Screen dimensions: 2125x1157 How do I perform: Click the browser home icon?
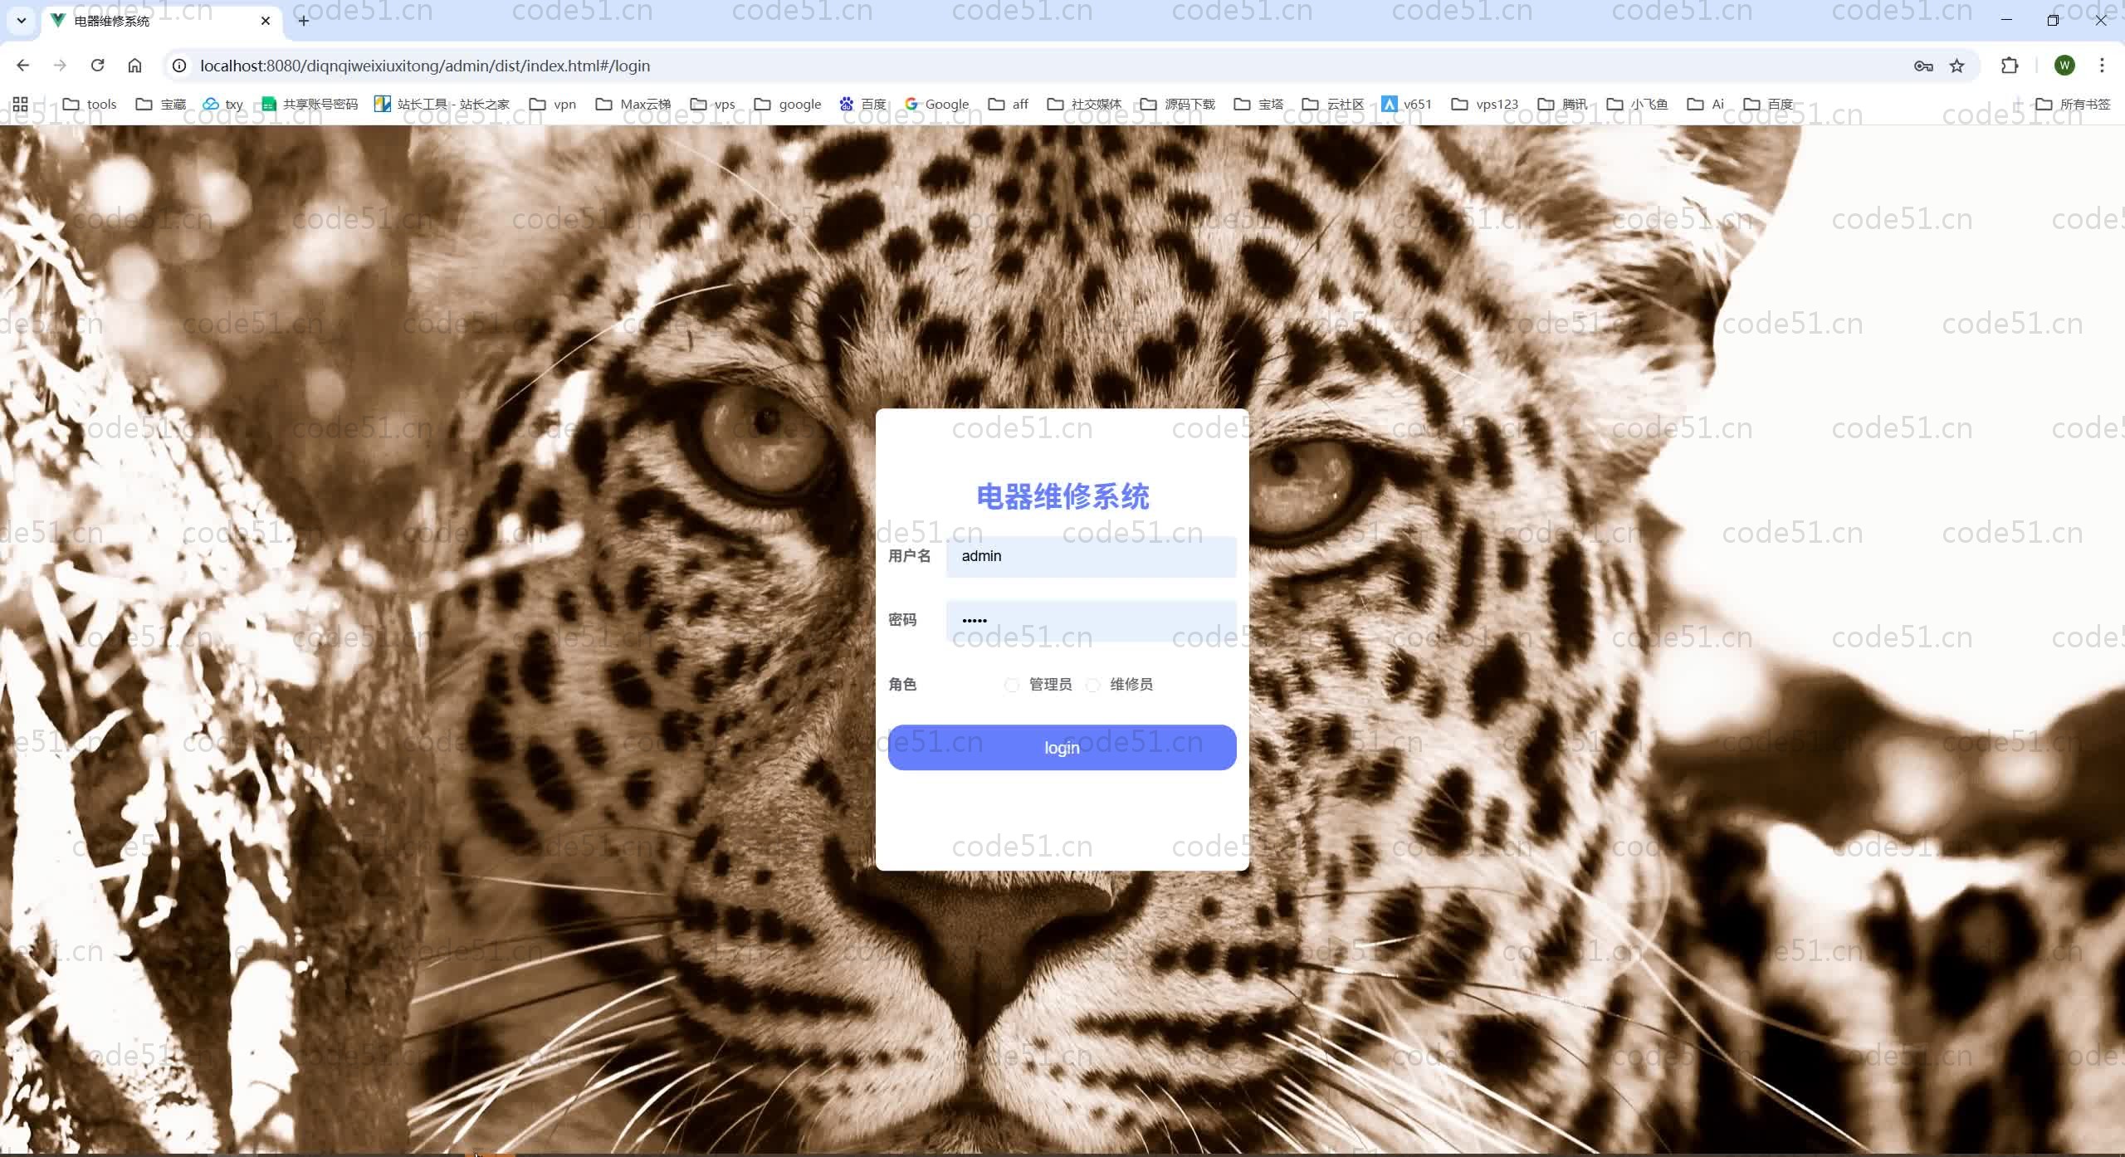point(134,66)
